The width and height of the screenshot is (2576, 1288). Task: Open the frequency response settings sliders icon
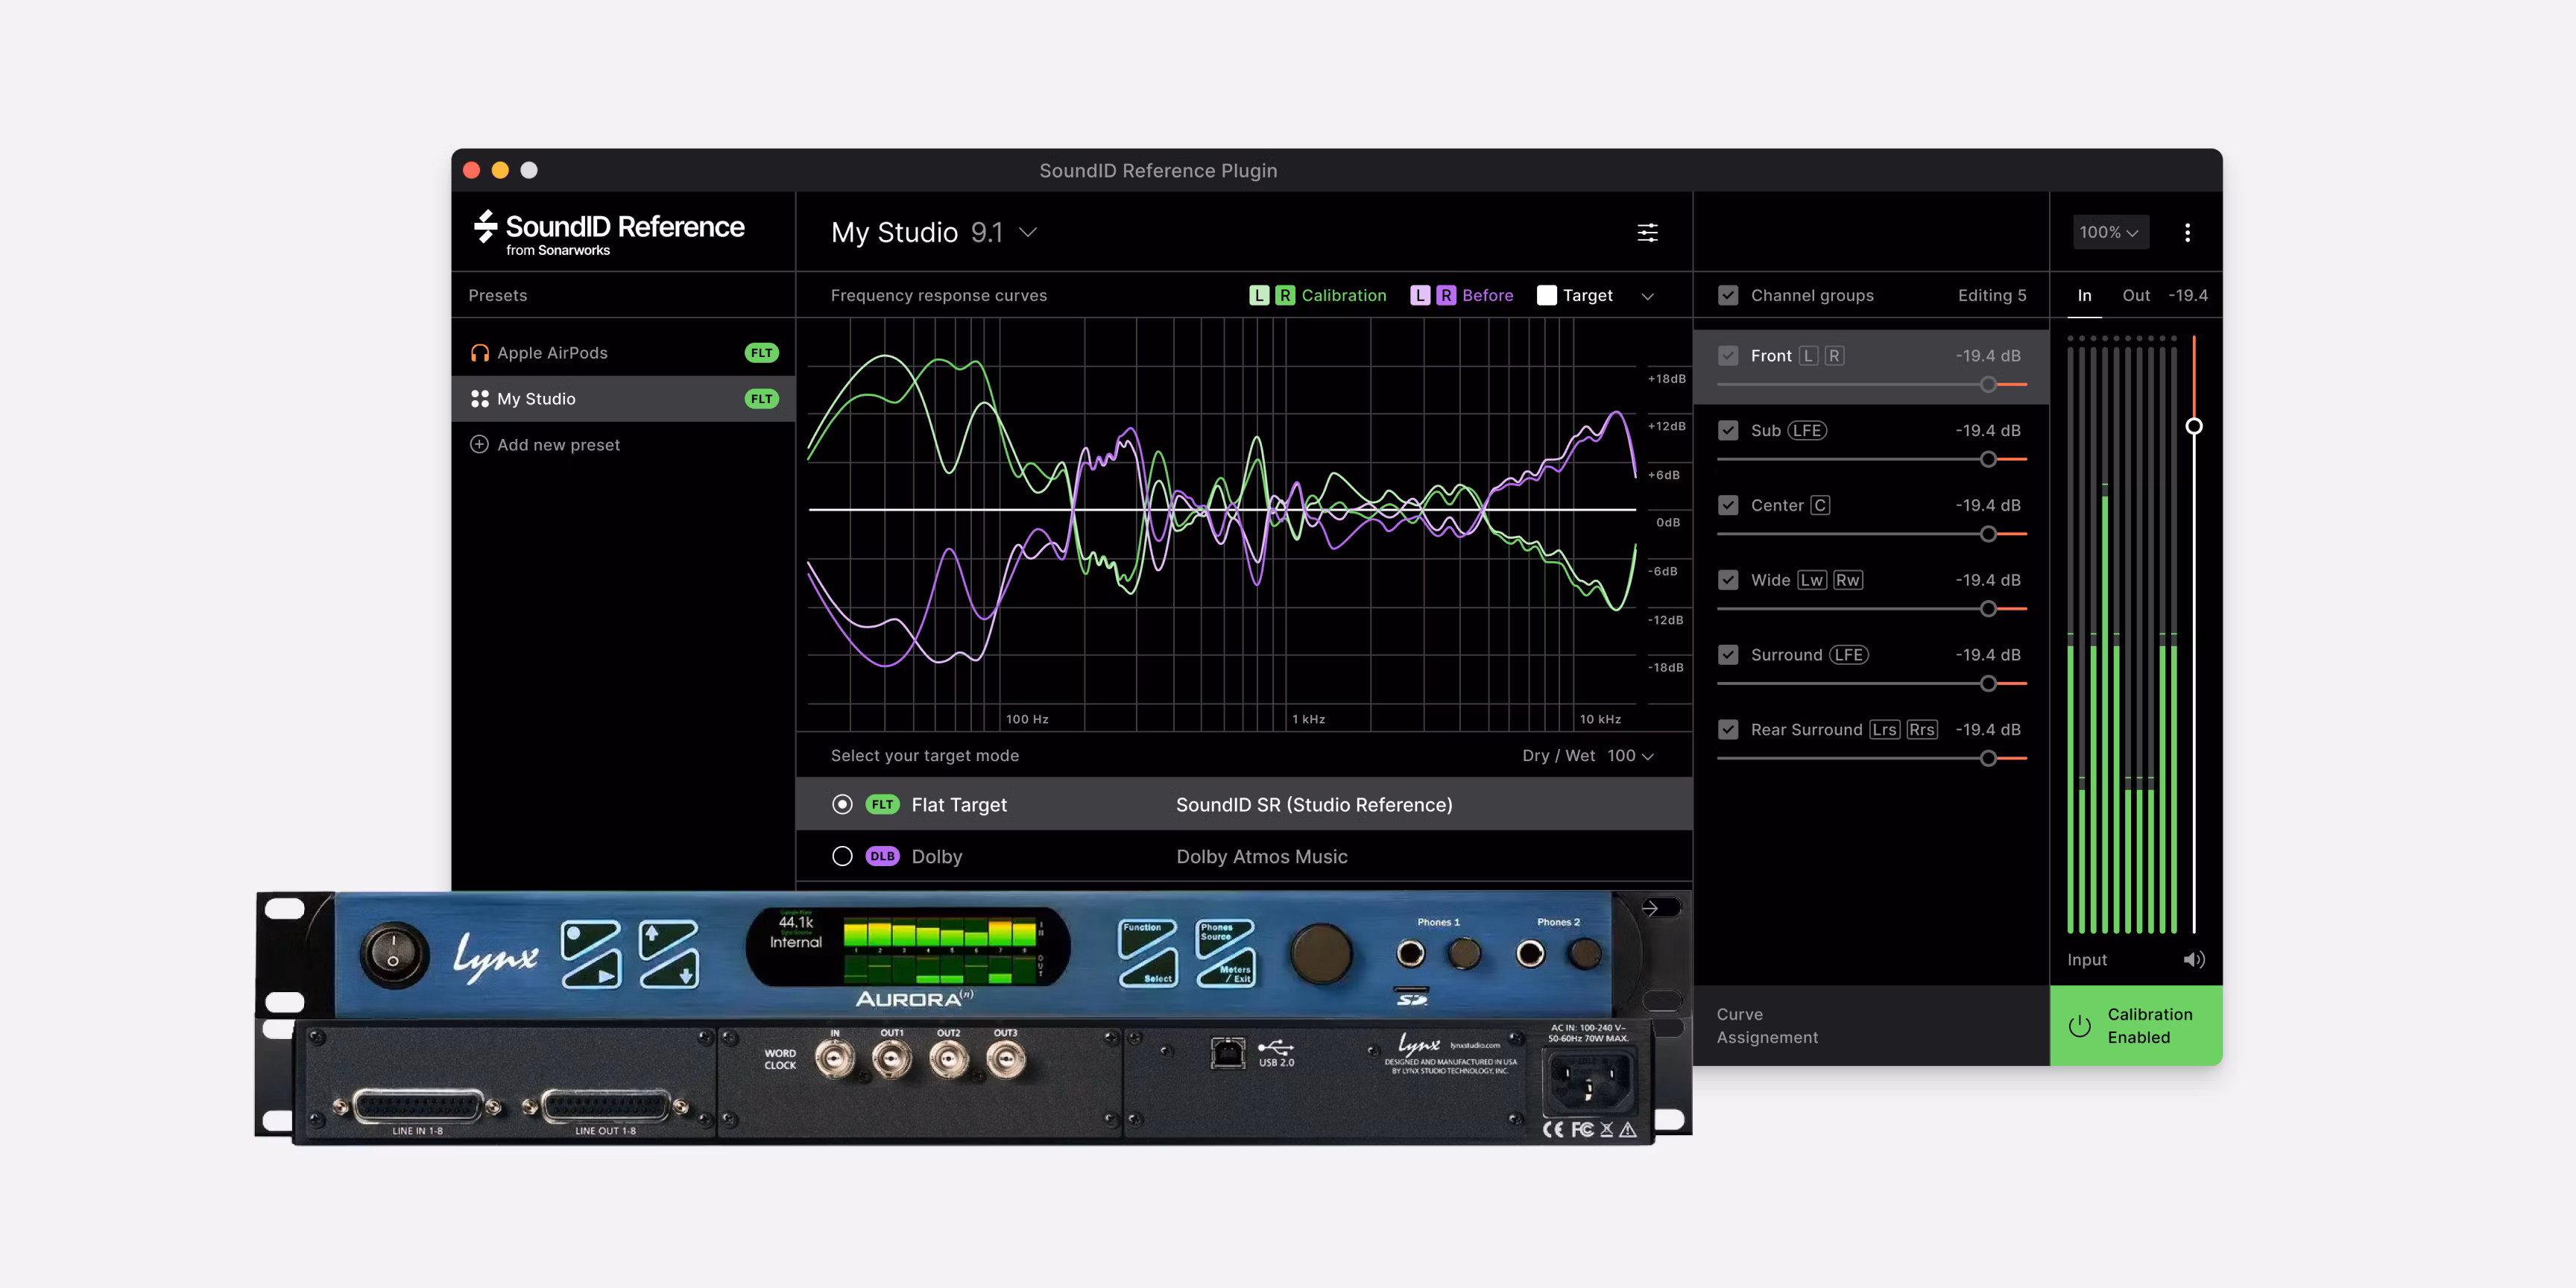tap(1647, 232)
